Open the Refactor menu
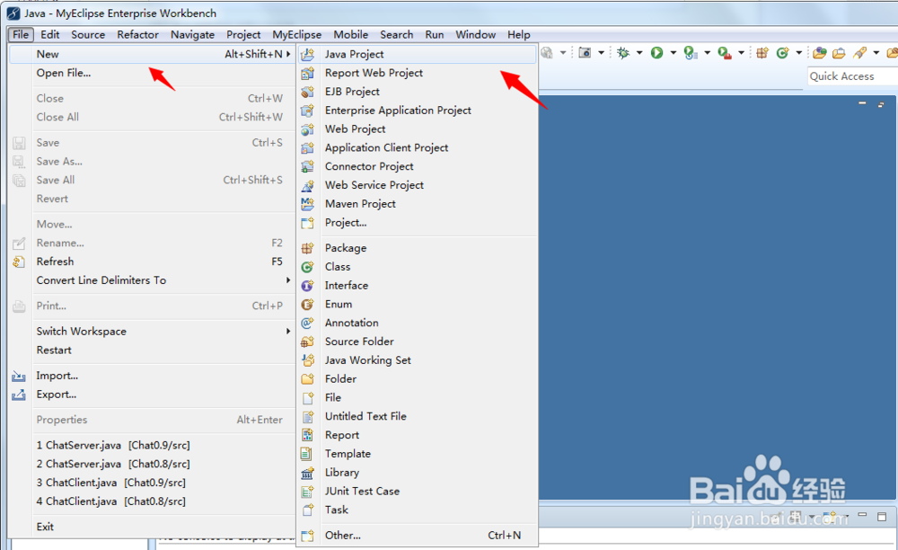 click(137, 34)
